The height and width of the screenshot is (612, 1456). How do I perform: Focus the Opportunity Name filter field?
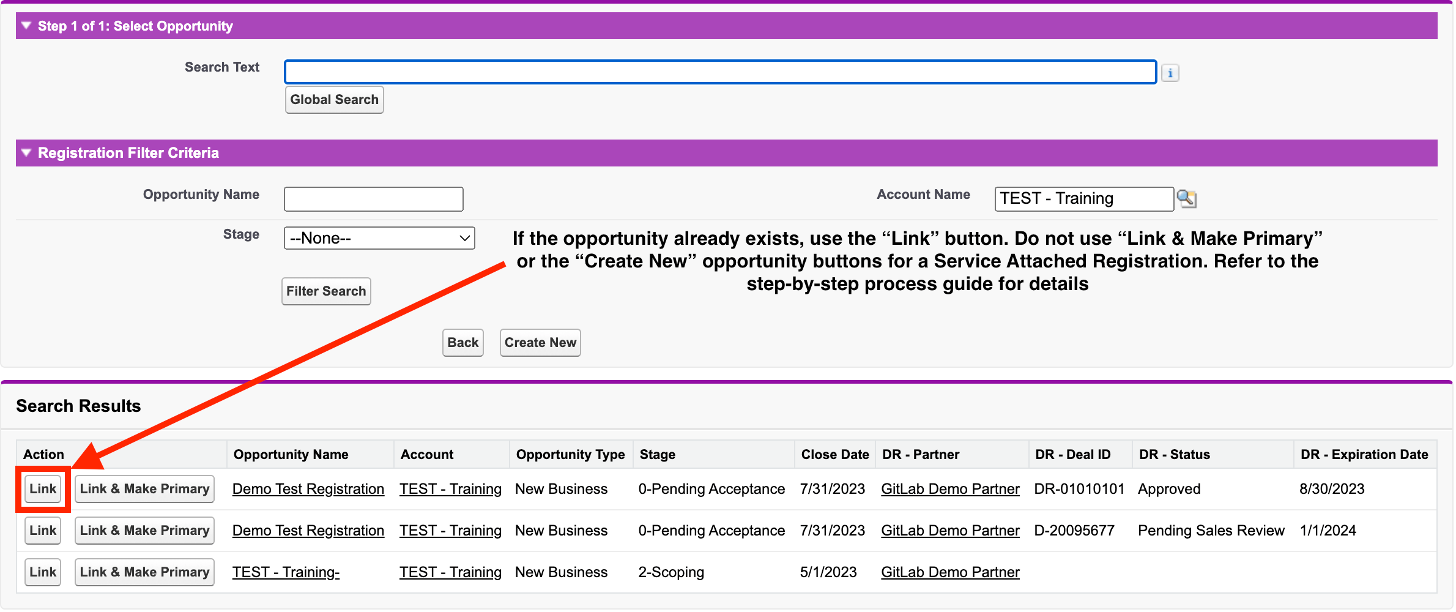pos(373,199)
